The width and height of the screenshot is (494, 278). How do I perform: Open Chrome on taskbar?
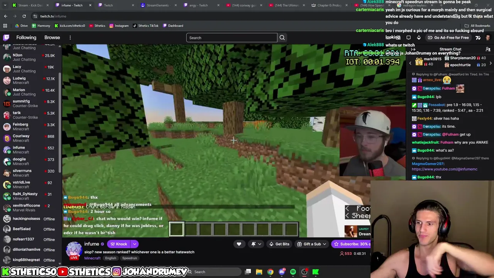(270, 272)
